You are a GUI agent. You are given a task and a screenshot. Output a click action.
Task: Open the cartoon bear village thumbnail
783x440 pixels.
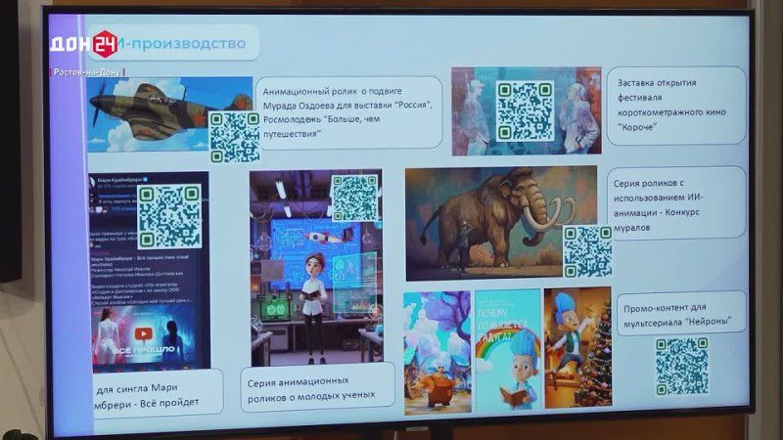click(x=437, y=353)
